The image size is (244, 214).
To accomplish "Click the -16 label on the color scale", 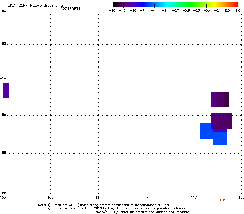I will point(112,11).
